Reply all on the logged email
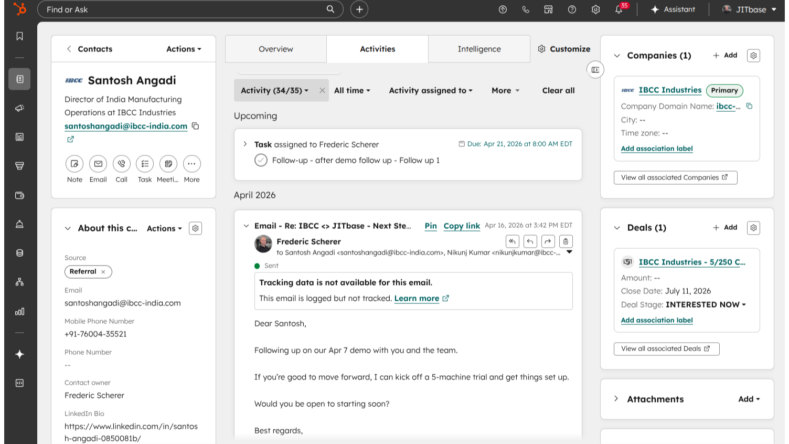The image size is (789, 444). (x=513, y=241)
